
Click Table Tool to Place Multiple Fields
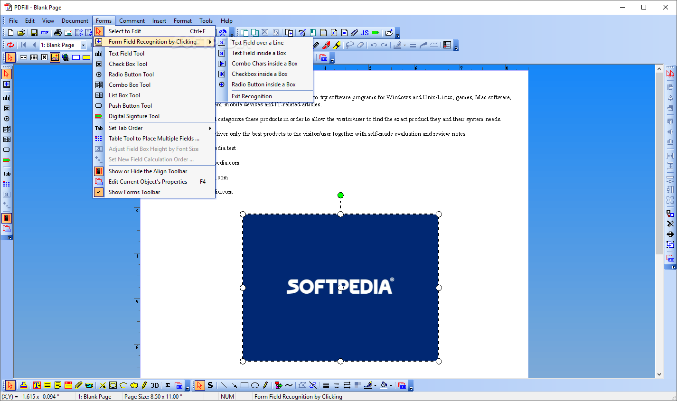[154, 139]
